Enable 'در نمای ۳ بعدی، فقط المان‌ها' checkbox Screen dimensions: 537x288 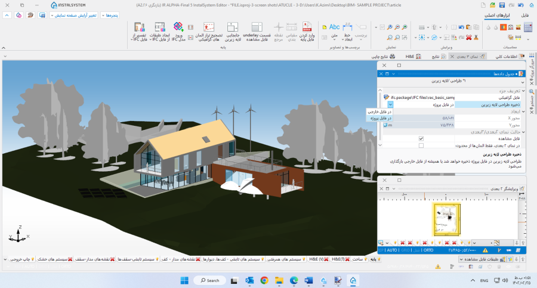(421, 145)
